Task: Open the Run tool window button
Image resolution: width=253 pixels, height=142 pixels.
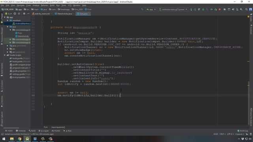Action: [x=68, y=131]
